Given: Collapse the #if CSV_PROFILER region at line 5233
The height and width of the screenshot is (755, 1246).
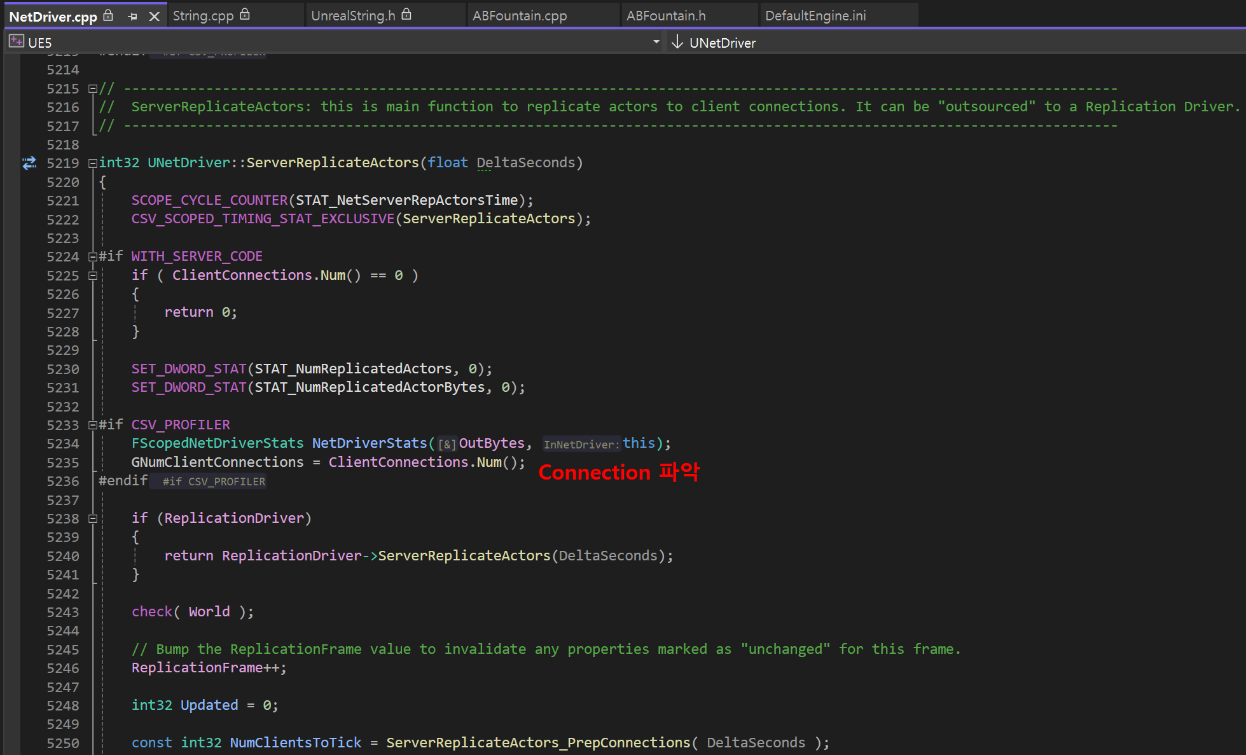Looking at the screenshot, I should [93, 425].
